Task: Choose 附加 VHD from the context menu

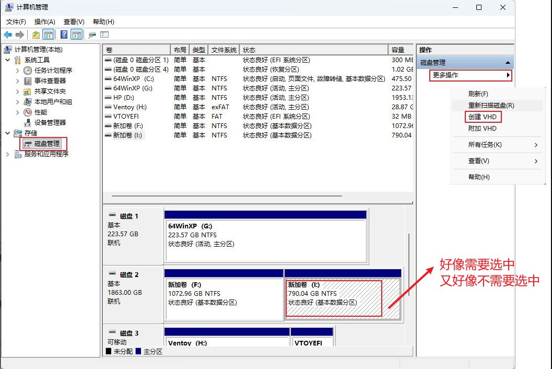Action: coord(482,129)
